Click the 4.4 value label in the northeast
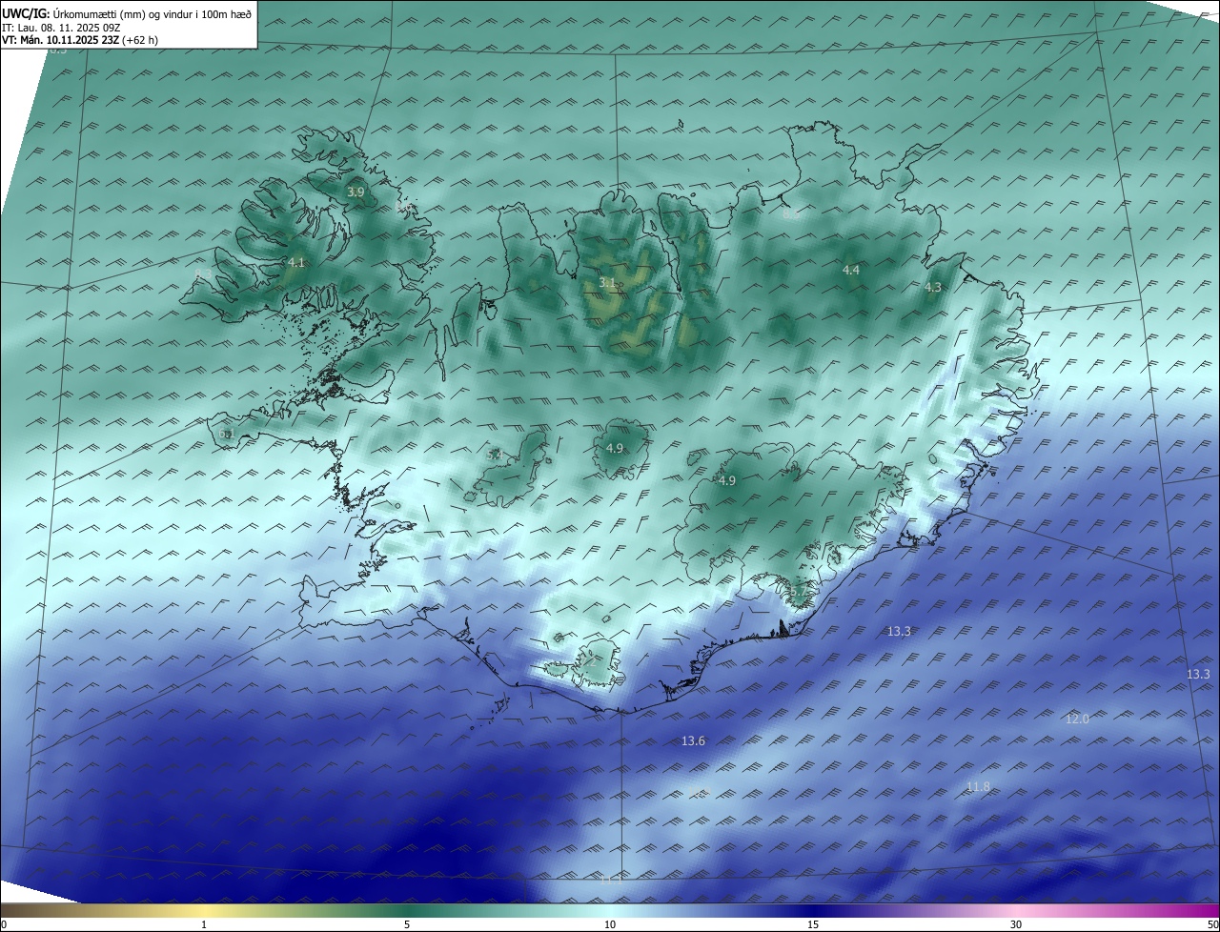The width and height of the screenshot is (1220, 932). pyautogui.click(x=851, y=270)
